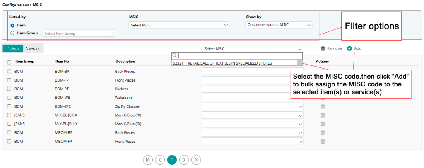Screen dimensions: 424x168
Task: Click trash icon for item M-X-BL-JBU-X
Action: coord(323,124)
